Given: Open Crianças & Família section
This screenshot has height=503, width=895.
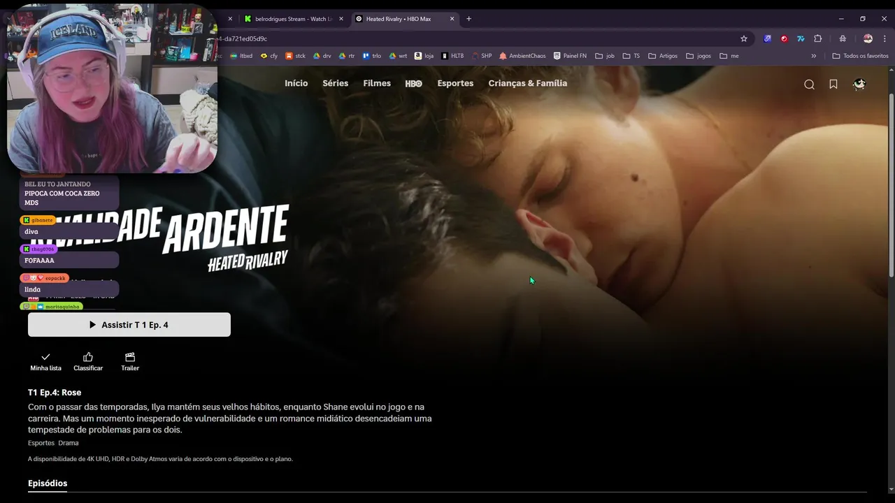Looking at the screenshot, I should pyautogui.click(x=528, y=83).
